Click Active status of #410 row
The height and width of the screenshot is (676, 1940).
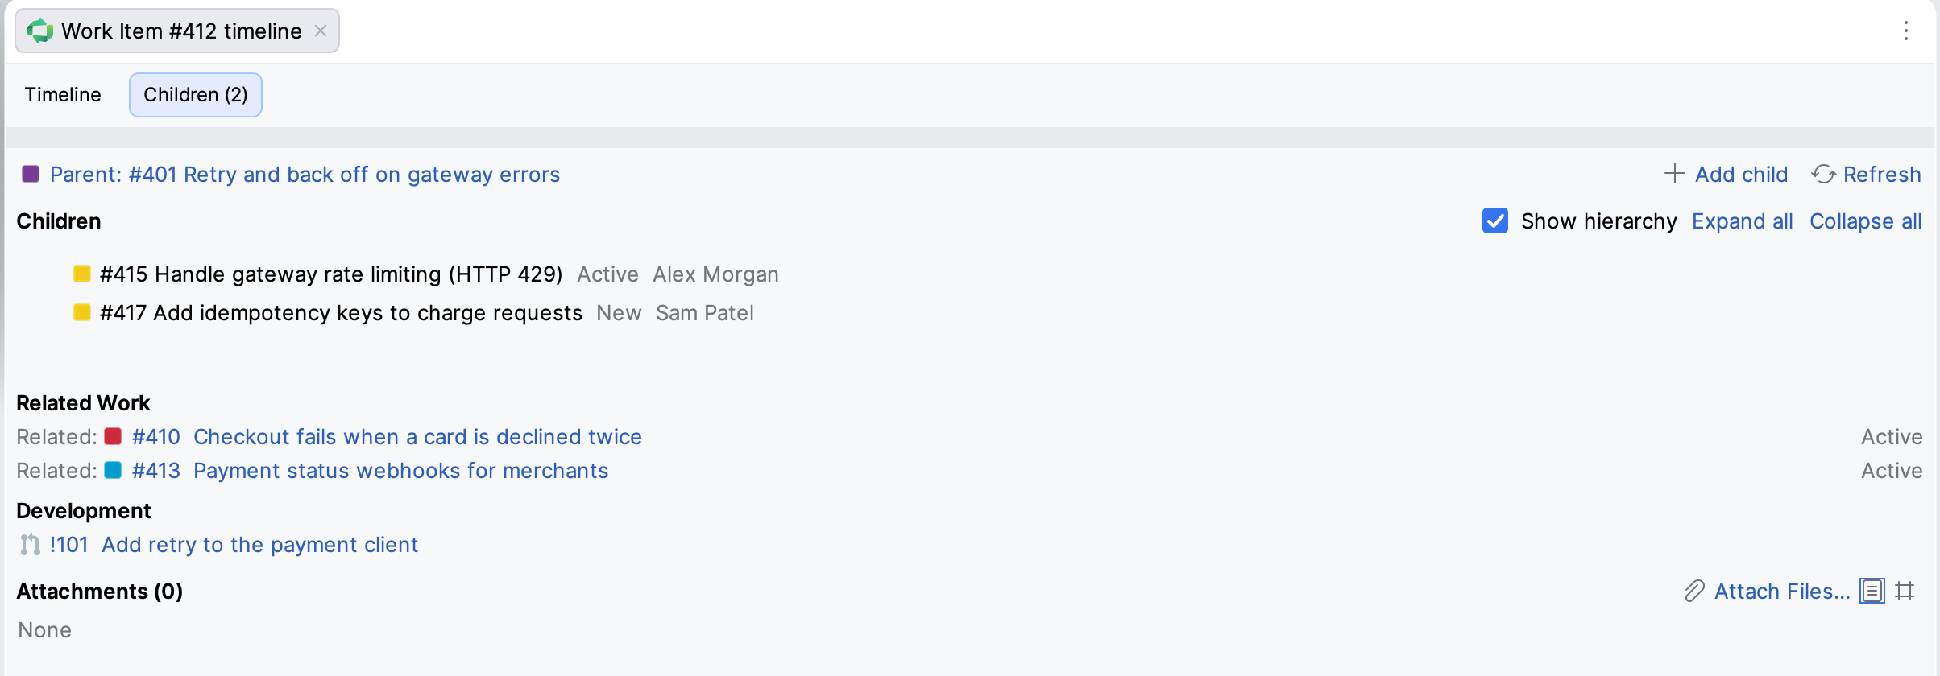click(1892, 437)
